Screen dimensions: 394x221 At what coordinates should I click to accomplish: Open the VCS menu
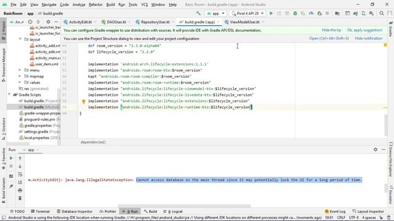click(144, 4)
